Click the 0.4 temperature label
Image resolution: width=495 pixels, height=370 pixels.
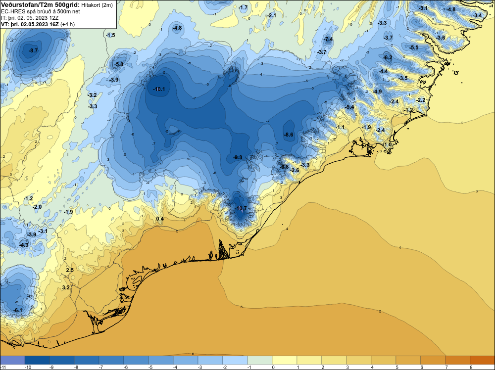(x=160, y=219)
